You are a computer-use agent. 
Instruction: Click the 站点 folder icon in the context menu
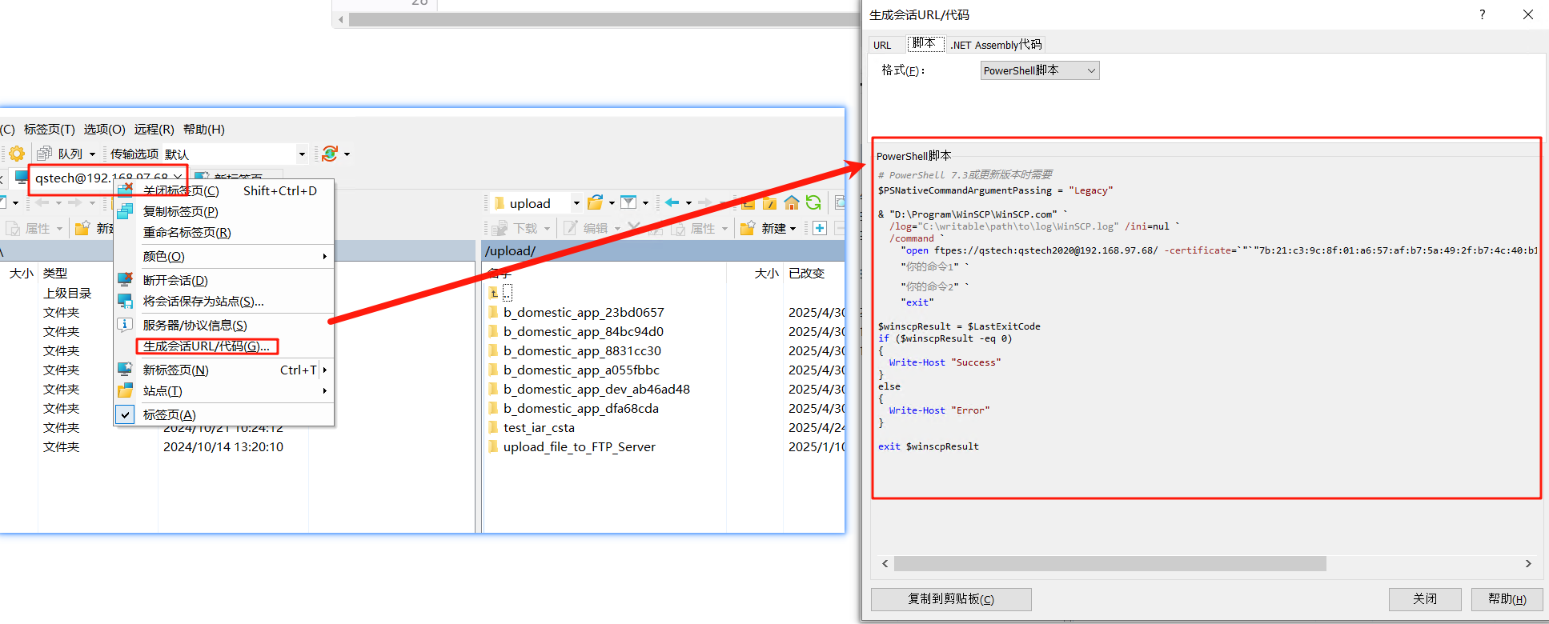(126, 390)
